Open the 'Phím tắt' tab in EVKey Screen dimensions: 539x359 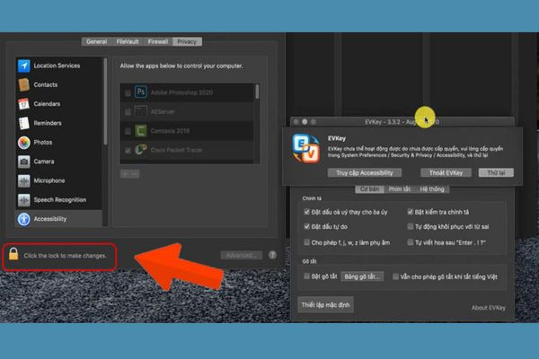[400, 189]
